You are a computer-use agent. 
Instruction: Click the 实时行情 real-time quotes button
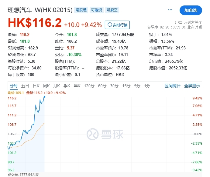click(117, 25)
